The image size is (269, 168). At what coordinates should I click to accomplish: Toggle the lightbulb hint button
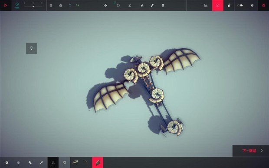coord(31,48)
